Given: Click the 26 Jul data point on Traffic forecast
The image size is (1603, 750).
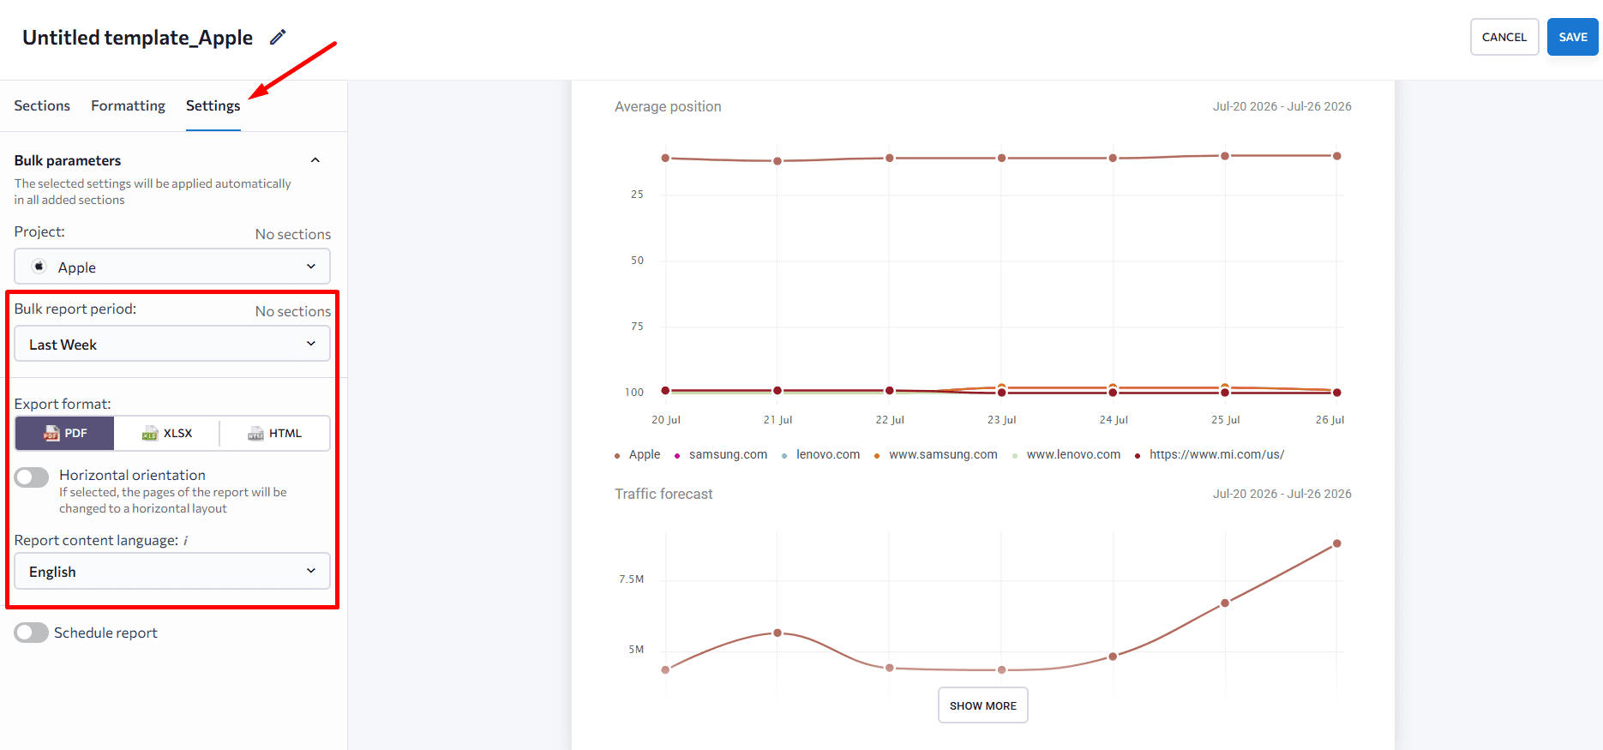Looking at the screenshot, I should pos(1336,543).
